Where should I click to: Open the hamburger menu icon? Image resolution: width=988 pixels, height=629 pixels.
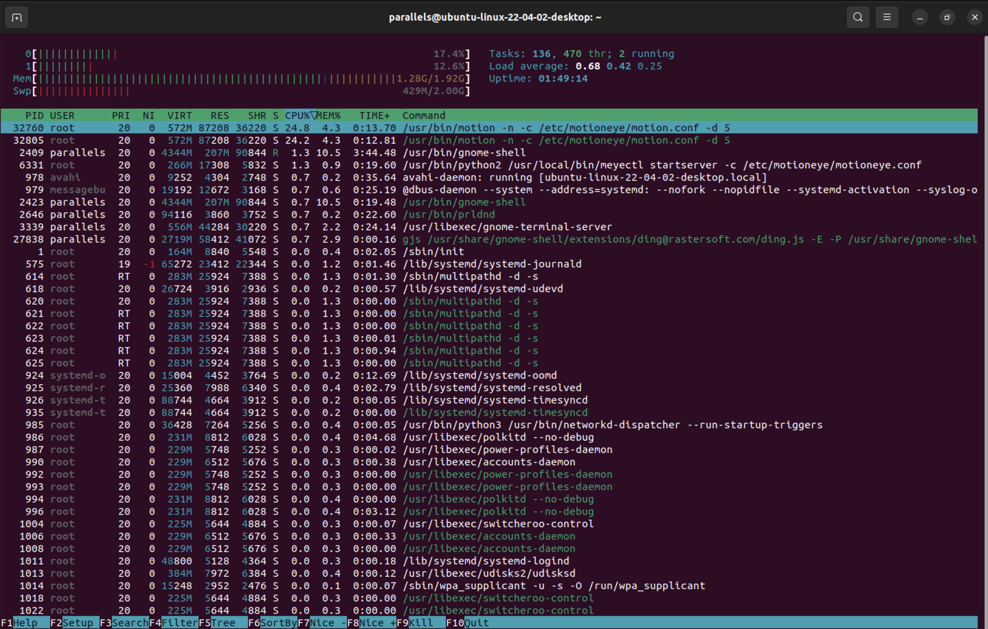887,17
